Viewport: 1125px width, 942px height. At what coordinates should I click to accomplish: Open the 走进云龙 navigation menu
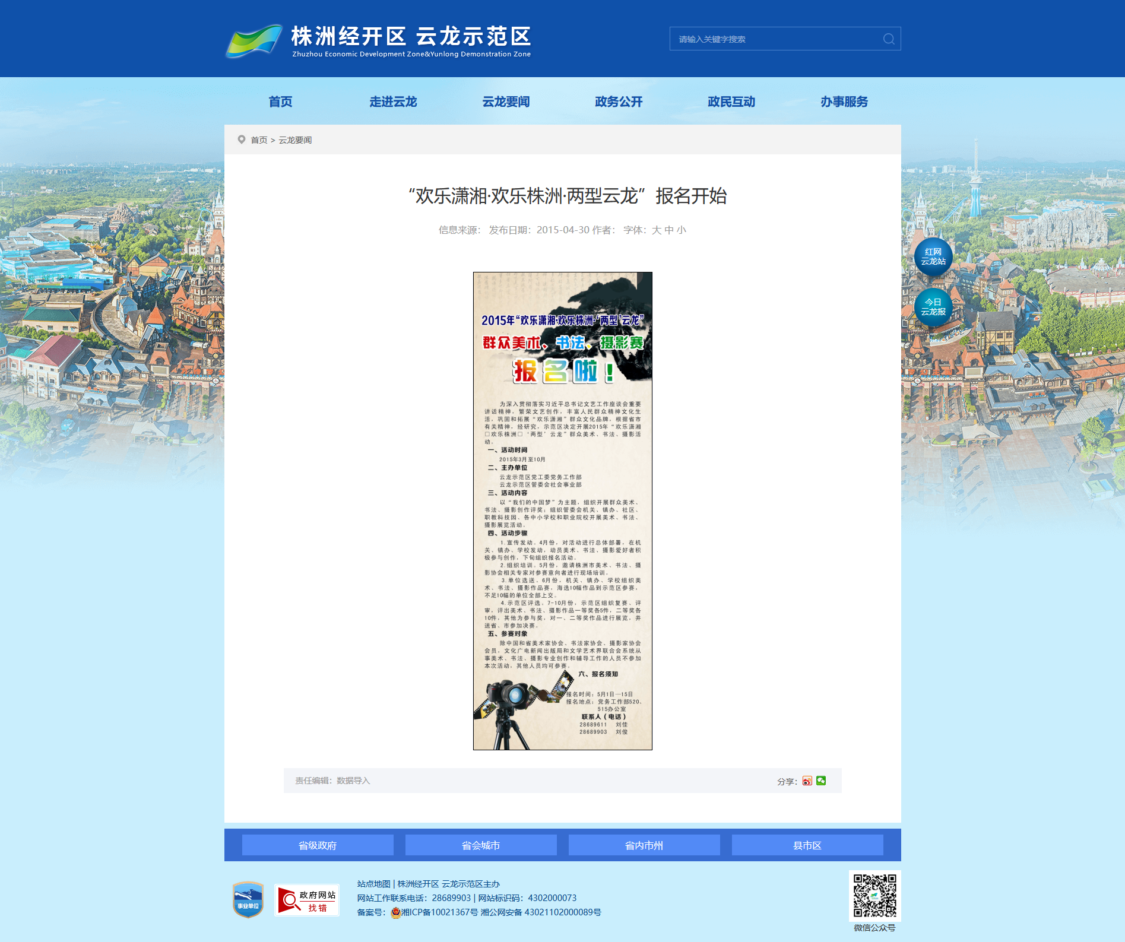click(393, 102)
